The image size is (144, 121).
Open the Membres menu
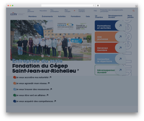point(33,16)
